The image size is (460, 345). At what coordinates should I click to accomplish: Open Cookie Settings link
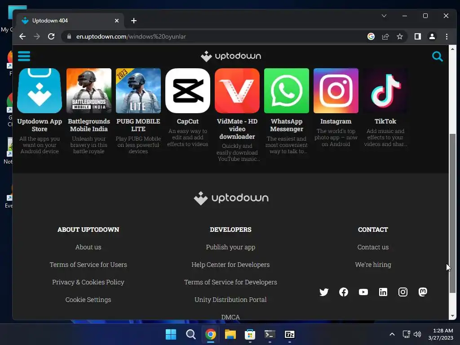click(x=88, y=300)
